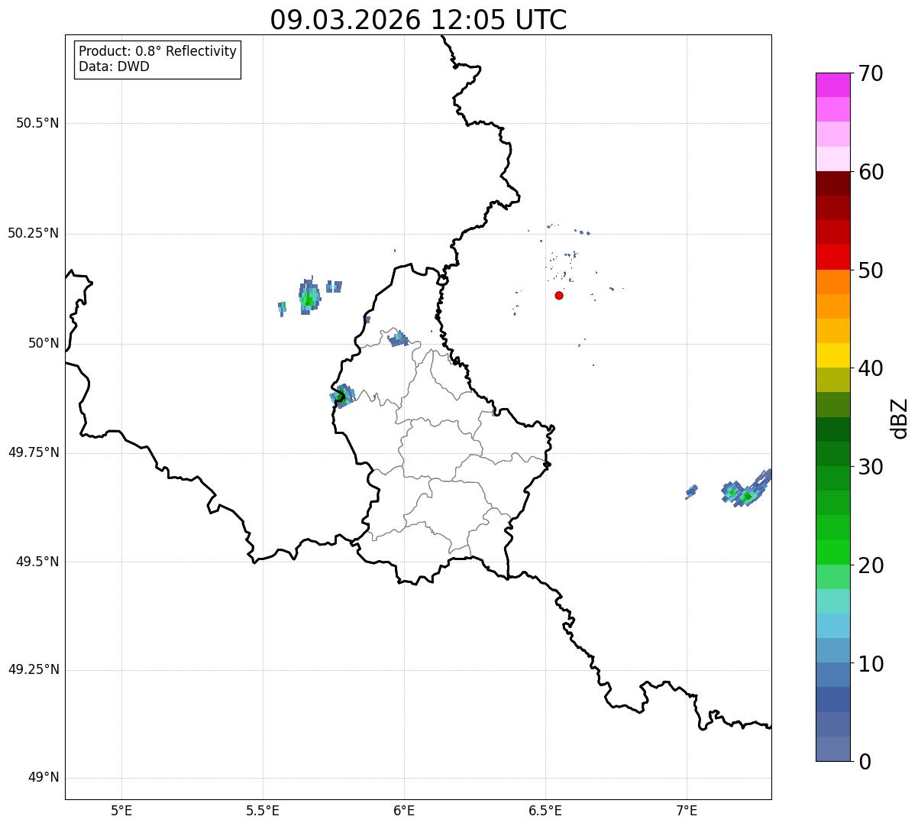Click the green-core radar echo near 5.65°E 50.1°N

point(309,298)
